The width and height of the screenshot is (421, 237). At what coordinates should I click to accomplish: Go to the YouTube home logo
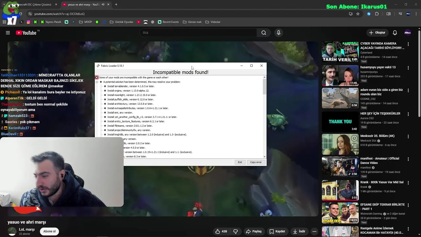[26, 33]
